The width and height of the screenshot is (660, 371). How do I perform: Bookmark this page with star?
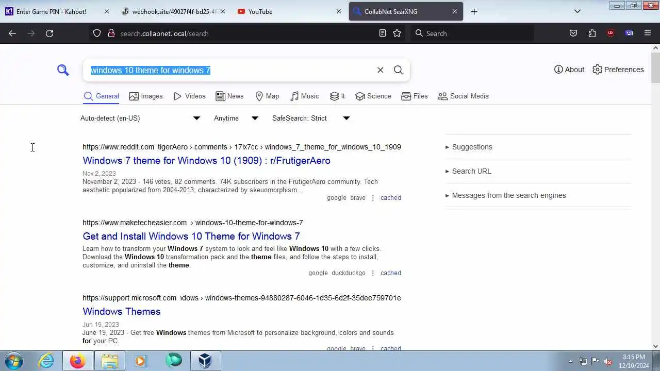tap(397, 33)
